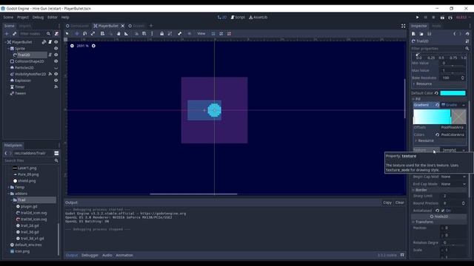474x266 pixels.
Task: Open the Trail2D docs icon in Inspector
Action: point(467,41)
